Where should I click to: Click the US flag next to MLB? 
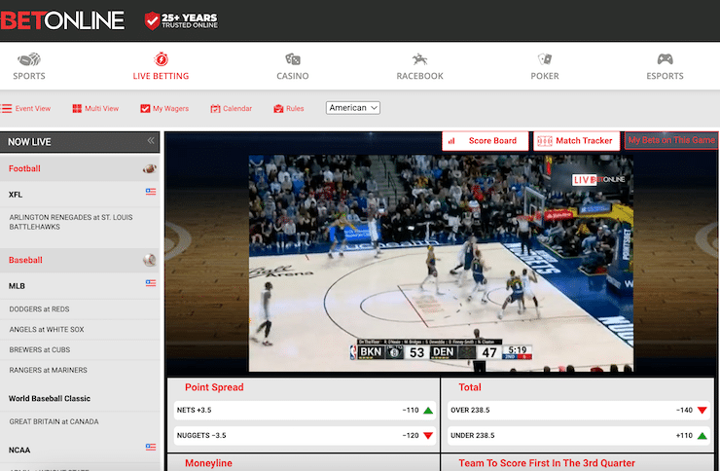click(x=151, y=283)
